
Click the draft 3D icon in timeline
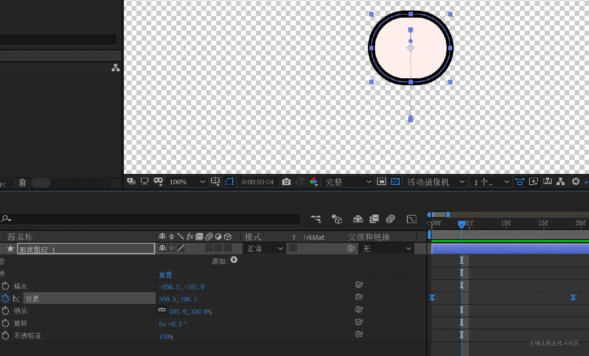point(336,219)
